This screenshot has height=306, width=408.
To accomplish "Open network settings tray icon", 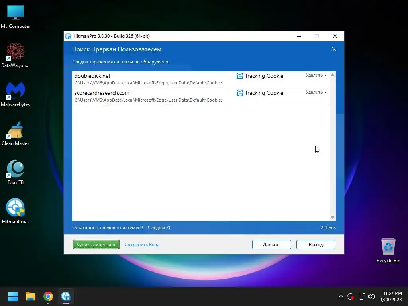I will pyautogui.click(x=361, y=296).
